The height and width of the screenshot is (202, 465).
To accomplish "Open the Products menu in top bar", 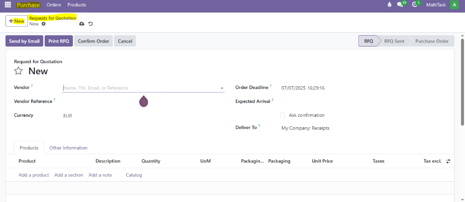I will pos(77,5).
